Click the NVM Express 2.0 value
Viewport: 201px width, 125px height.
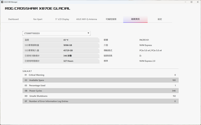click(x=147, y=61)
